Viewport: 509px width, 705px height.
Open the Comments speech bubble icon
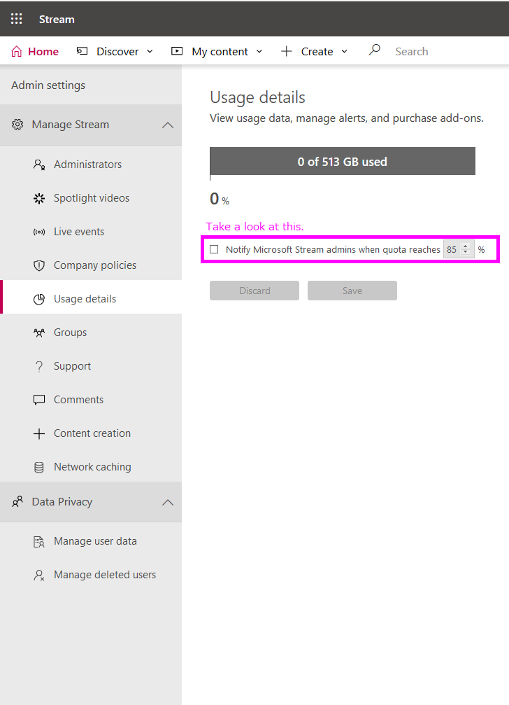(x=39, y=399)
